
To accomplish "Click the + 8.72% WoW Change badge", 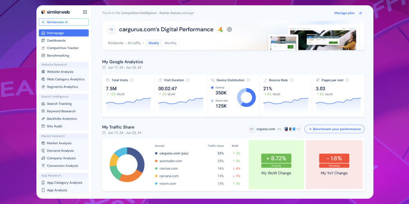I will click(276, 158).
